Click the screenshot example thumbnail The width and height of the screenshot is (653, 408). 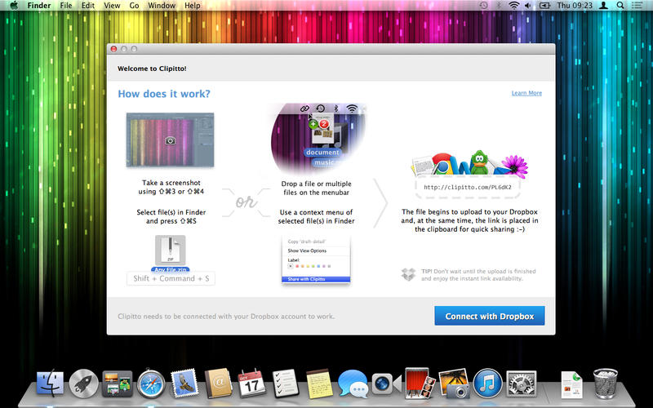pos(170,140)
